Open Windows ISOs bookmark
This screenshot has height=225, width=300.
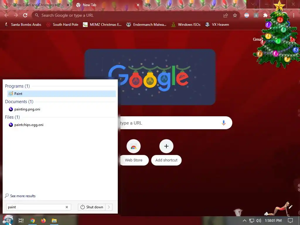point(185,25)
